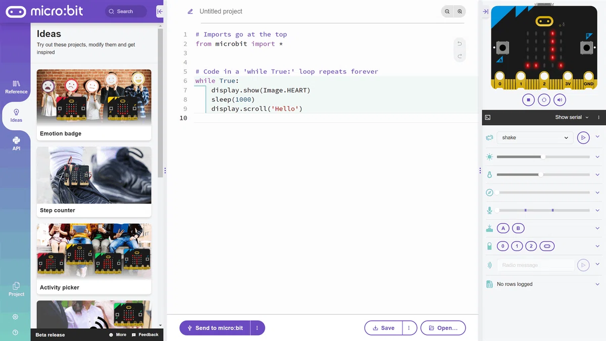The width and height of the screenshot is (606, 341).
Task: Switch to the Ideas tab
Action: pyautogui.click(x=16, y=115)
